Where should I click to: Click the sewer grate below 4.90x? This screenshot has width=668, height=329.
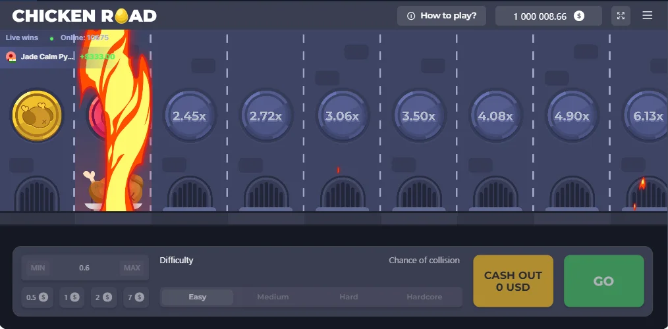point(572,193)
